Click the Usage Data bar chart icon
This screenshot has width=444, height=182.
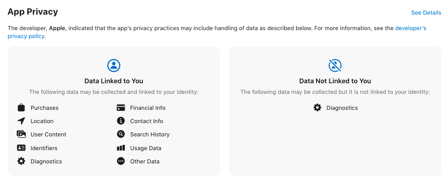[x=121, y=148]
